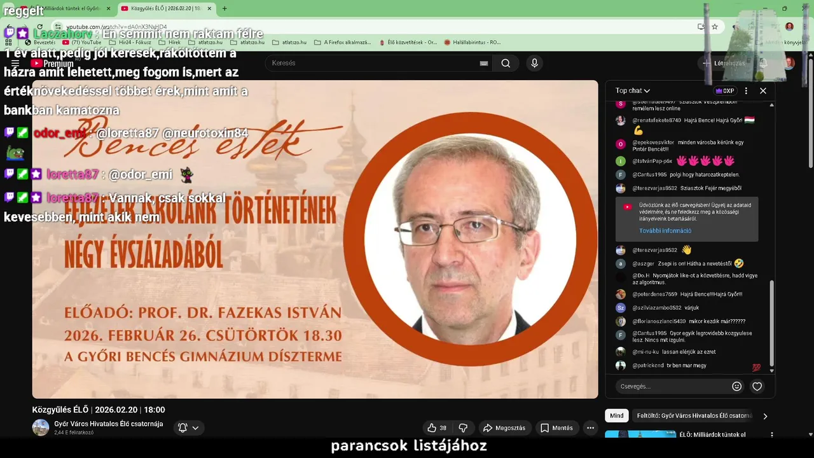Screen dimensions: 814x458
Task: Dislike the video with thumbs down
Action: point(463,428)
